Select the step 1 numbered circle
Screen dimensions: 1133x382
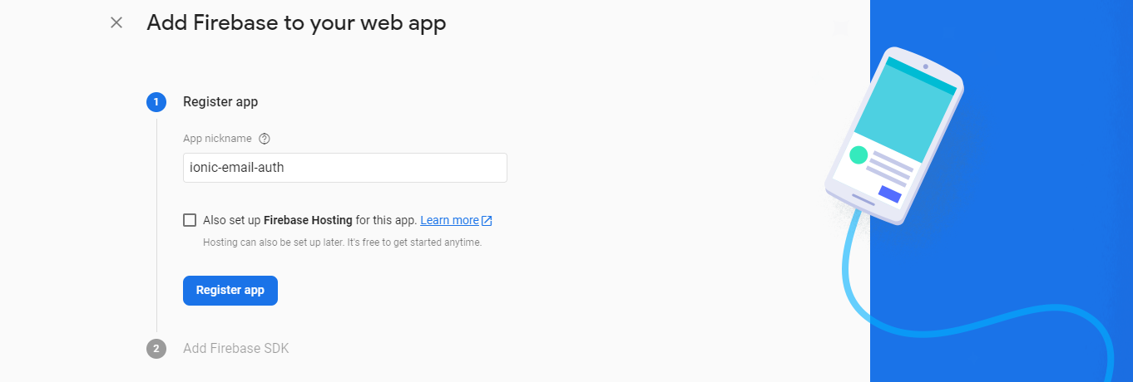coord(156,102)
